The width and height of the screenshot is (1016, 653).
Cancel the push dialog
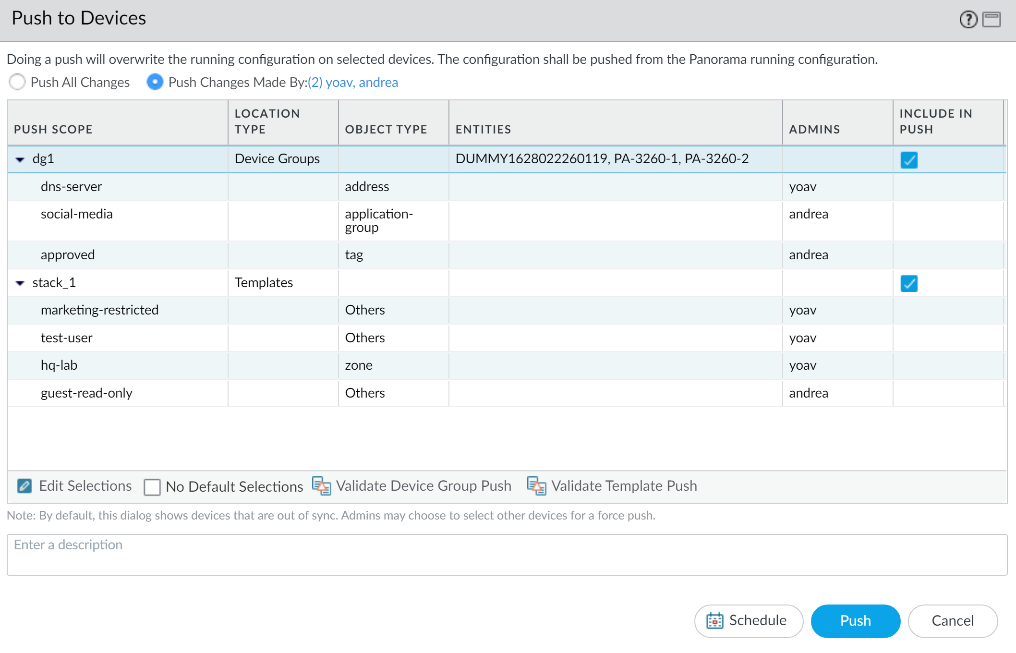click(x=952, y=621)
